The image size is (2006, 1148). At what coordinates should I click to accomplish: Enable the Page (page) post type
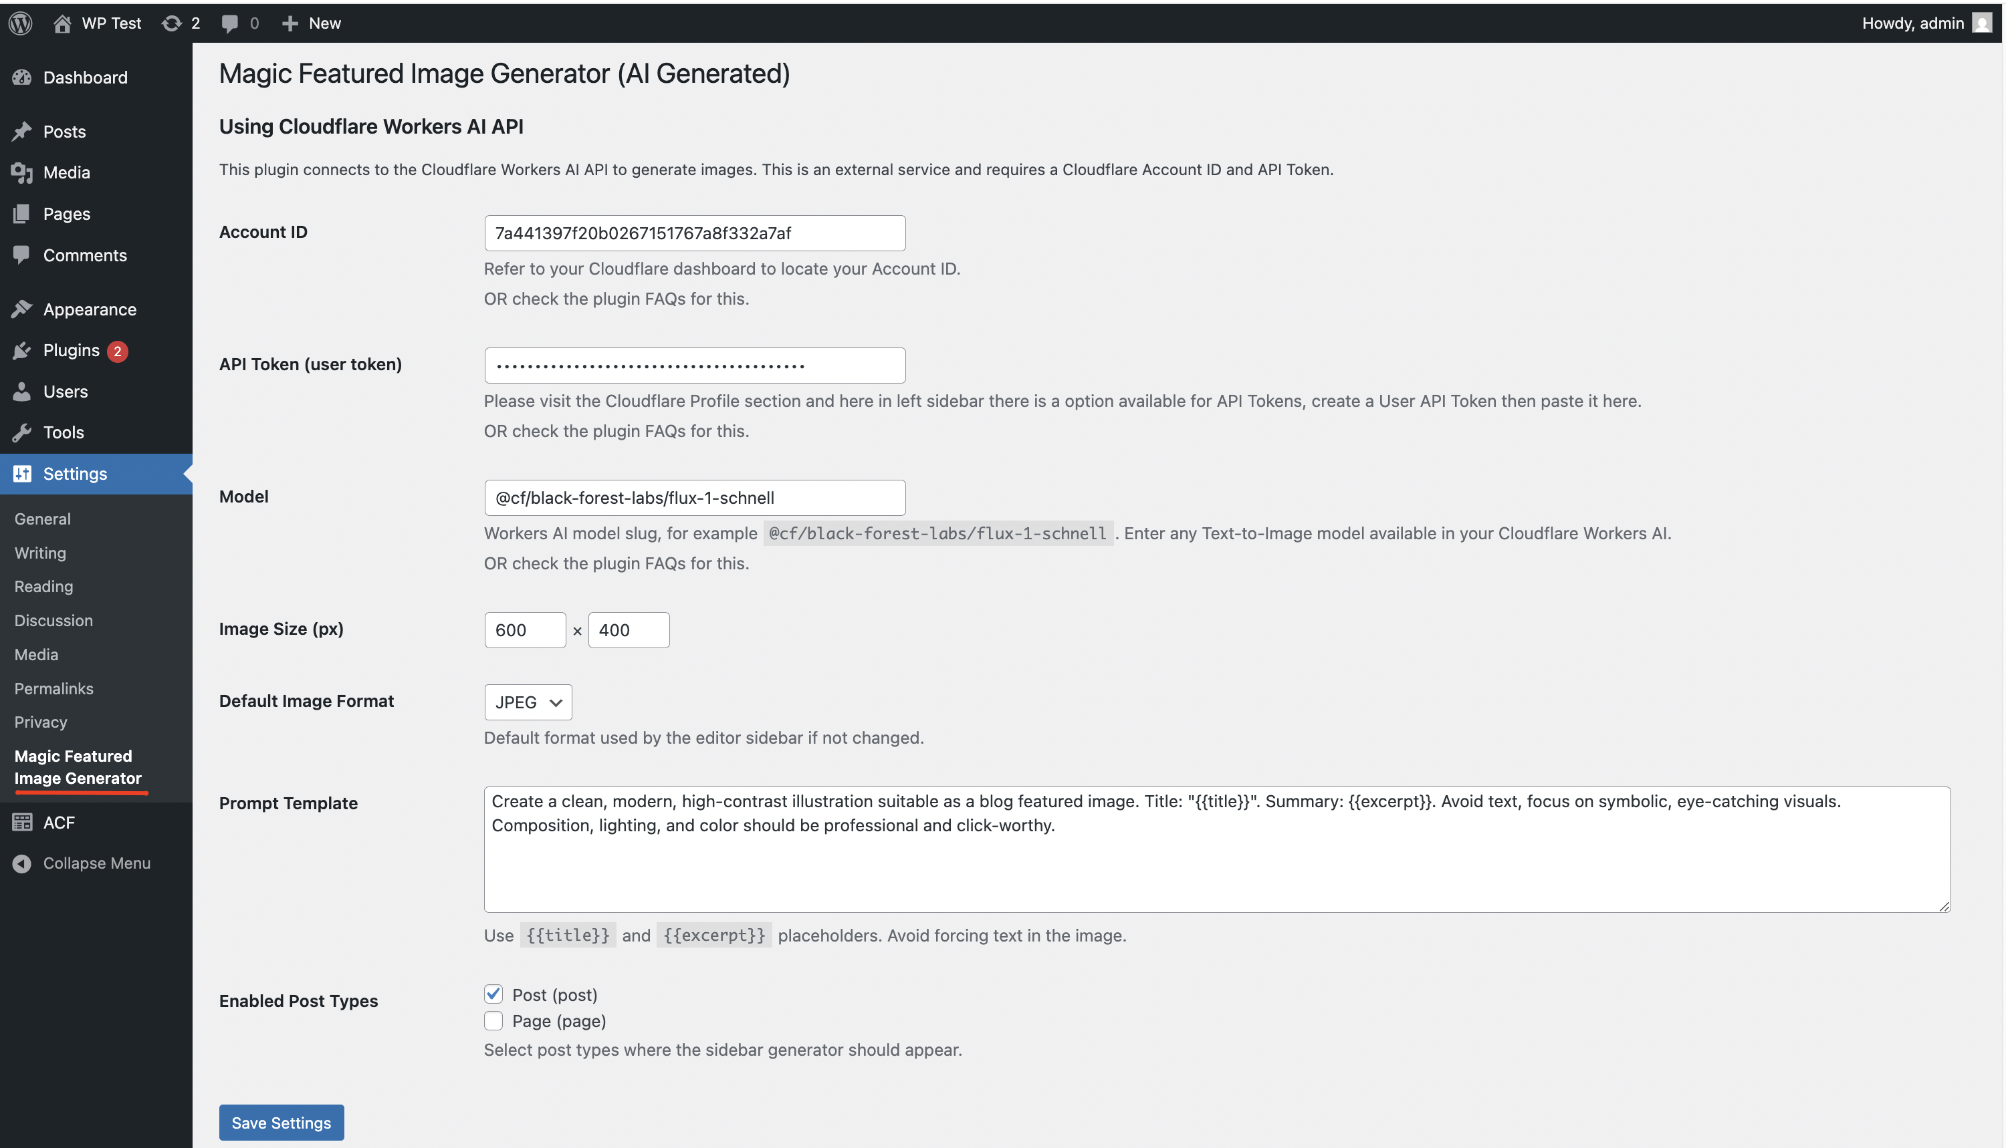493,1020
